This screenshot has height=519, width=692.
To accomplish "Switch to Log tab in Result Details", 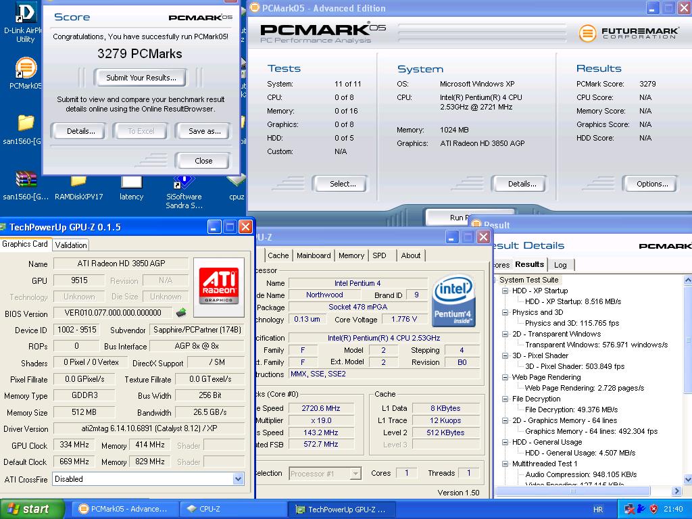I will (560, 265).
